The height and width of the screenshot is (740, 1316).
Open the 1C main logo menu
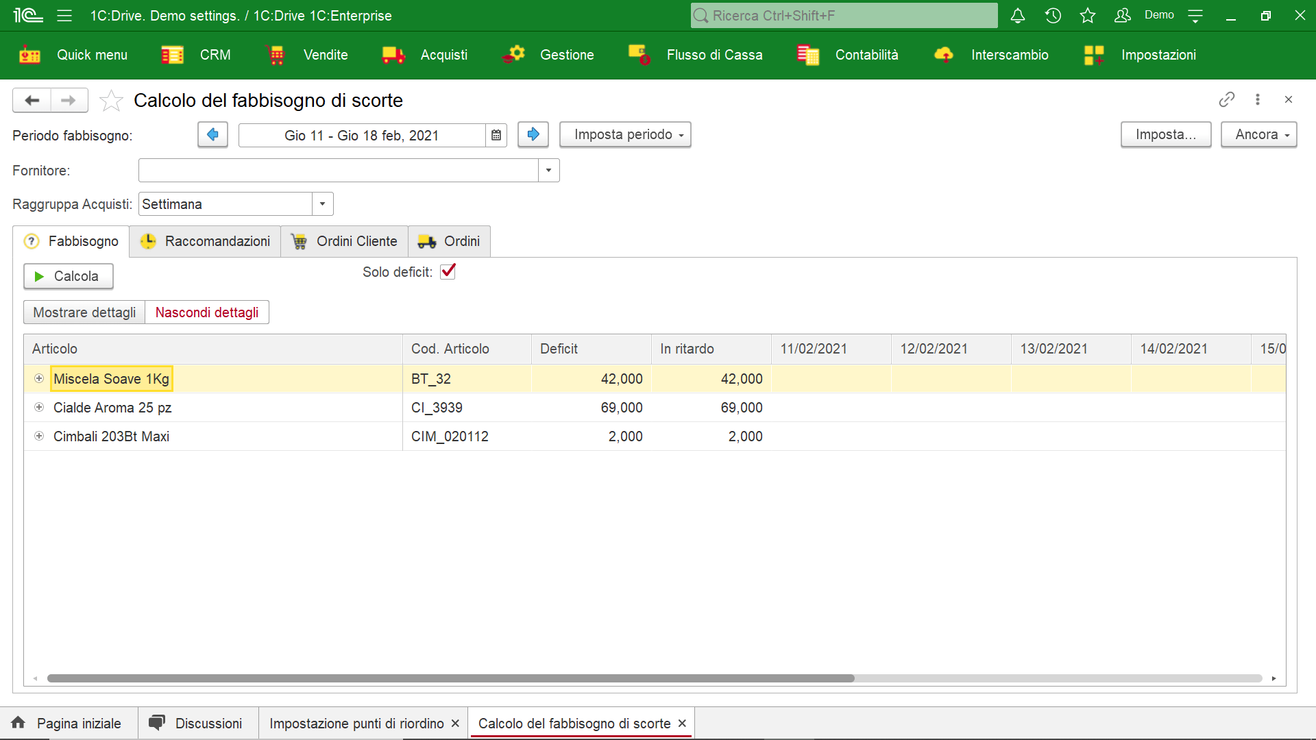(28, 15)
